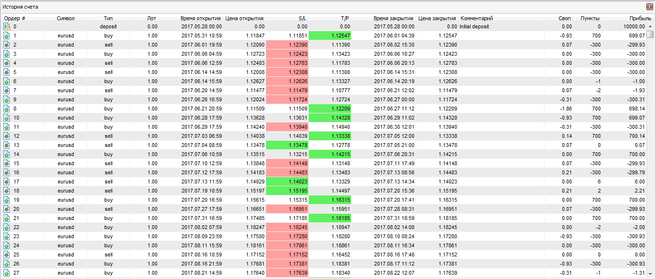656x279 pixels.
Task: Sort by the Время открытия column header
Action: point(201,18)
